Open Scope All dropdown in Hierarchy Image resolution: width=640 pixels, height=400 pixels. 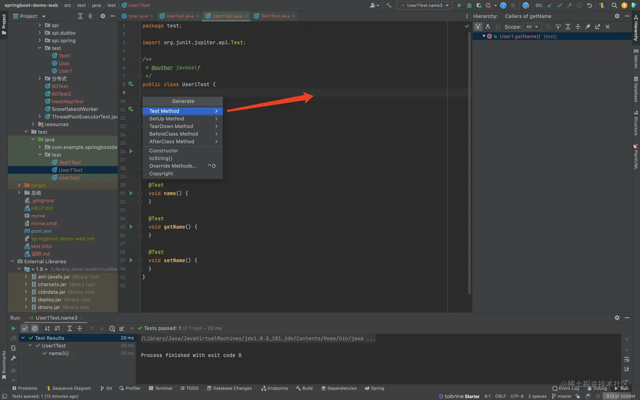tap(532, 27)
